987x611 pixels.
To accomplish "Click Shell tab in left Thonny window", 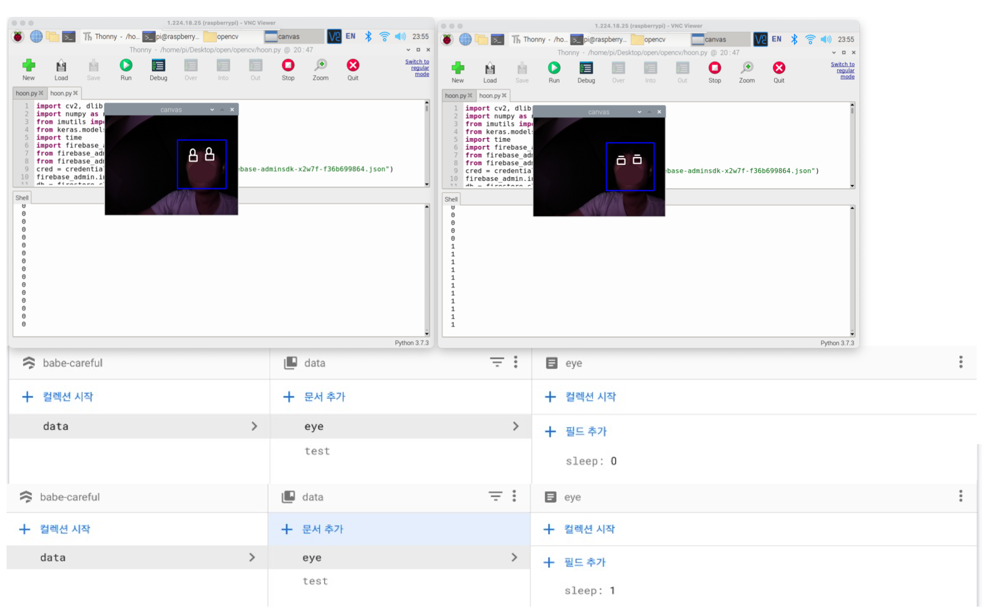I will click(22, 198).
